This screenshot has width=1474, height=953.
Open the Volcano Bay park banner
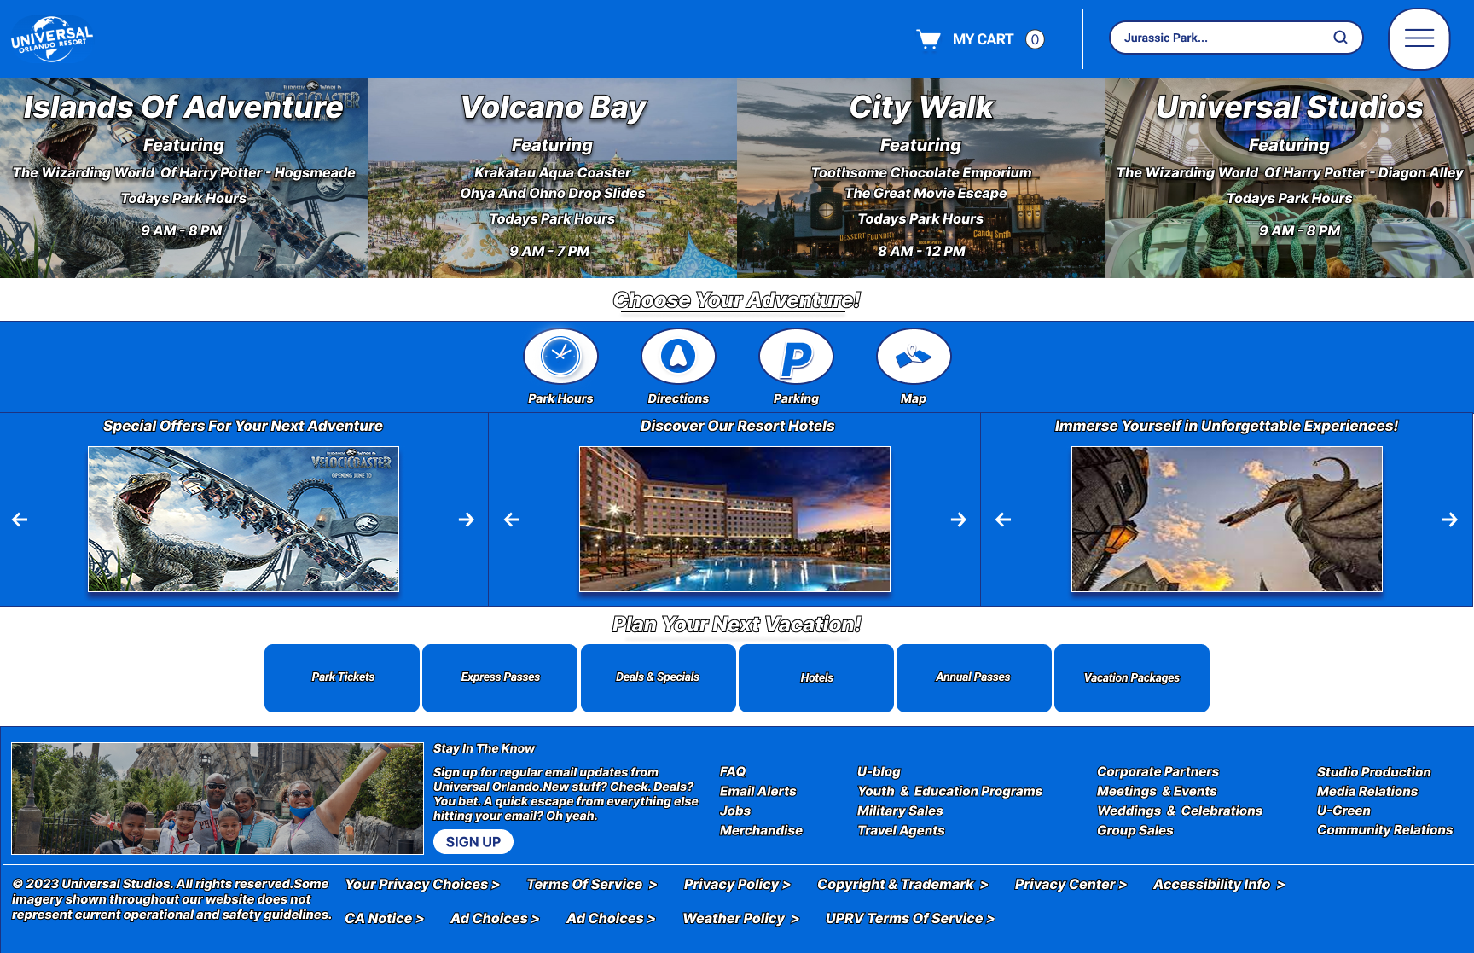click(x=553, y=178)
